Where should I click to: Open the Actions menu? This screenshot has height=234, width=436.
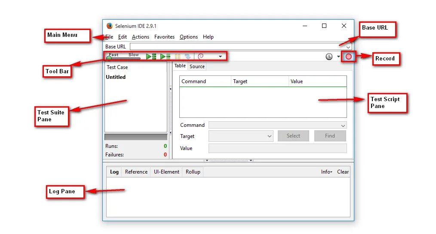(141, 37)
